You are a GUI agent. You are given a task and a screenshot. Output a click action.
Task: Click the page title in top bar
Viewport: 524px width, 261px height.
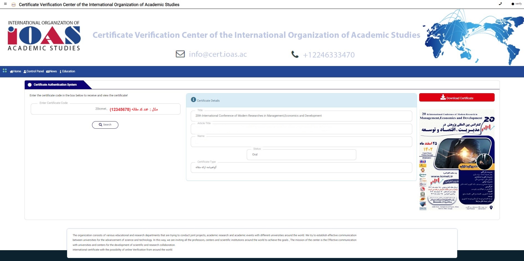point(99,5)
